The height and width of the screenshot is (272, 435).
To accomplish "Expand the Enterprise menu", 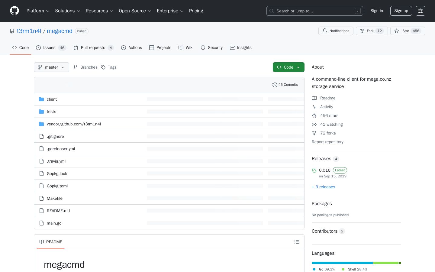I will click(x=170, y=11).
